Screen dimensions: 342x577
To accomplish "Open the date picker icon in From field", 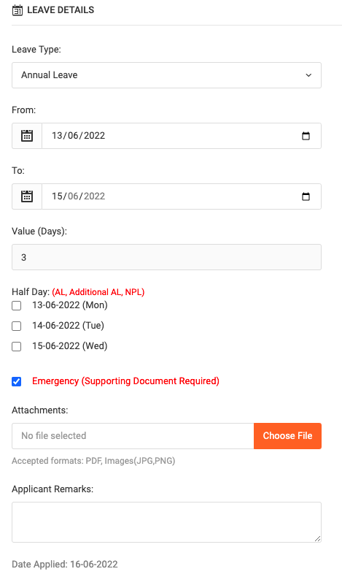I will 306,136.
